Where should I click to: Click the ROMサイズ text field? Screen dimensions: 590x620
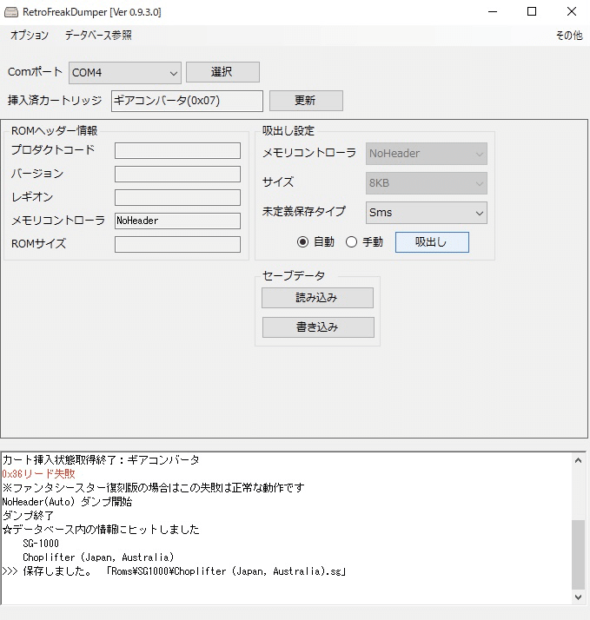177,244
